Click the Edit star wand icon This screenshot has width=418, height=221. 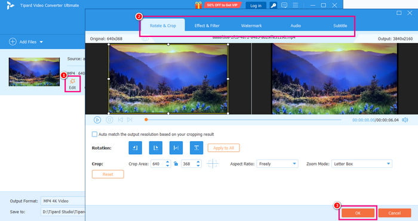72,81
